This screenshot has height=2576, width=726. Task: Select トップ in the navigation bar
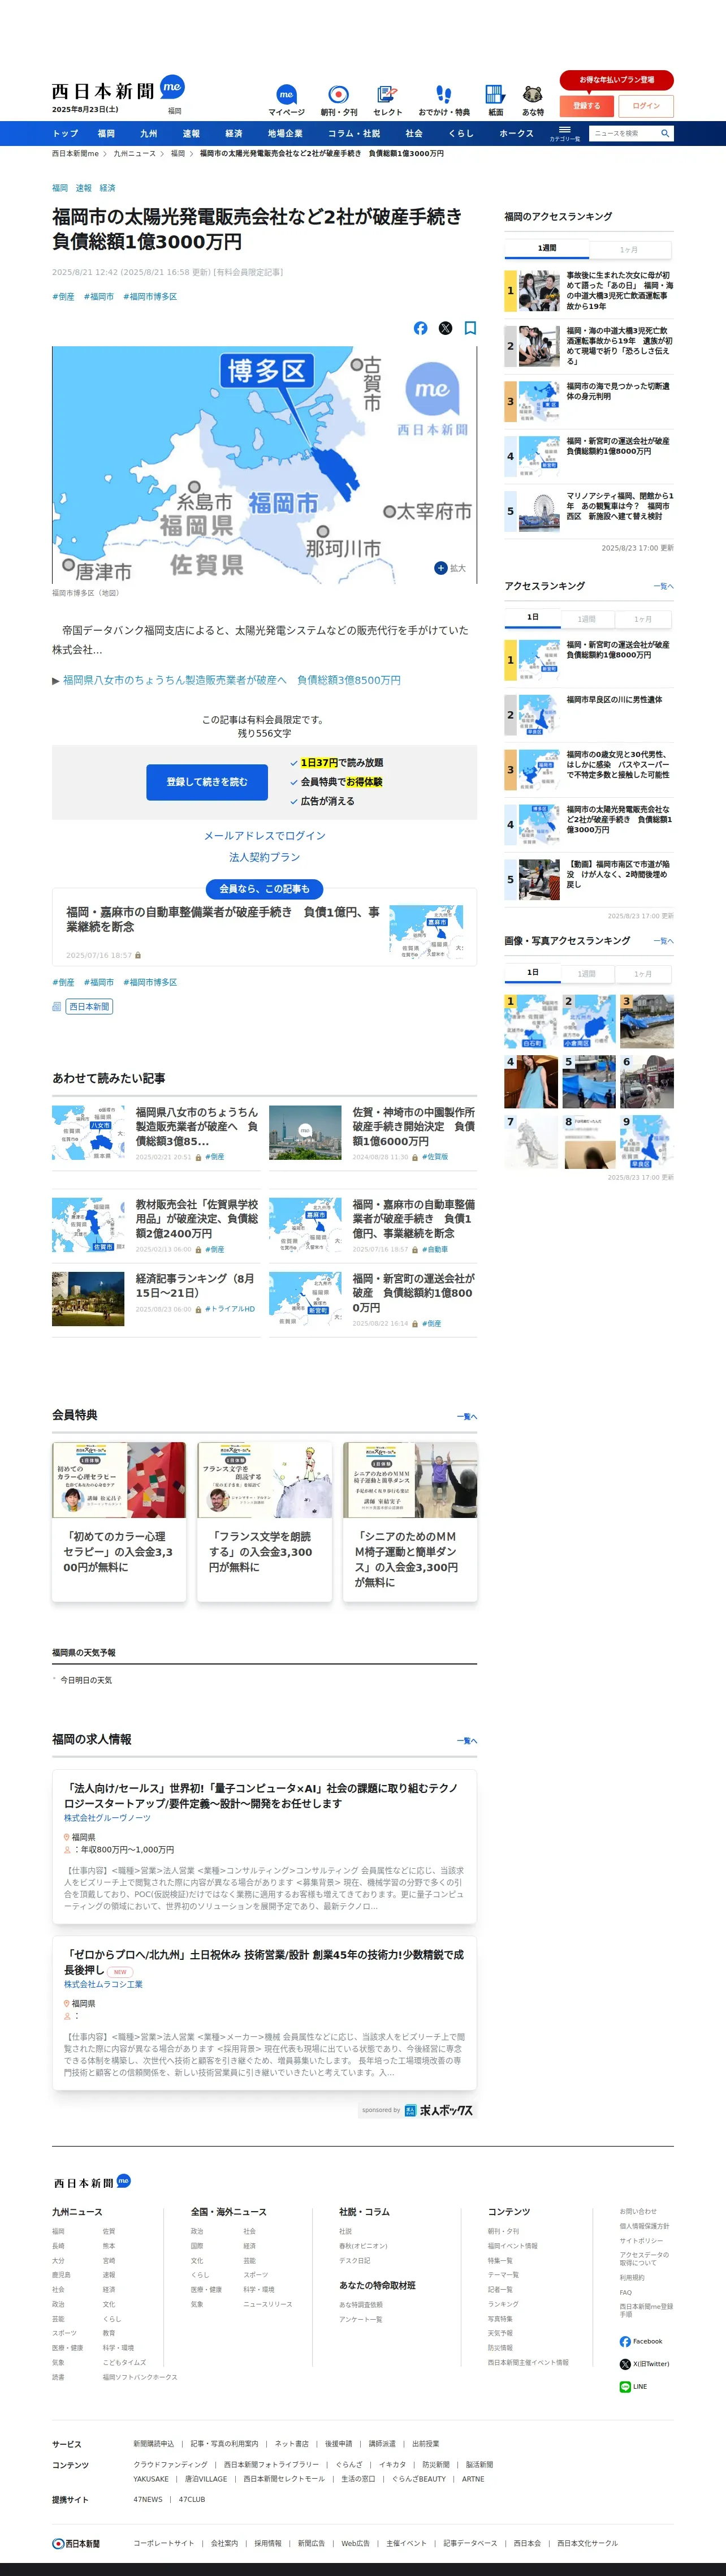65,133
